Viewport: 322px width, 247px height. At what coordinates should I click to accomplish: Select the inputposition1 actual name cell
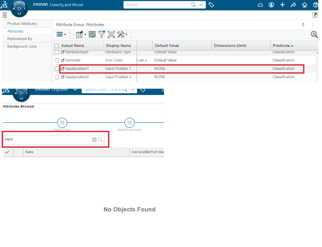77,69
